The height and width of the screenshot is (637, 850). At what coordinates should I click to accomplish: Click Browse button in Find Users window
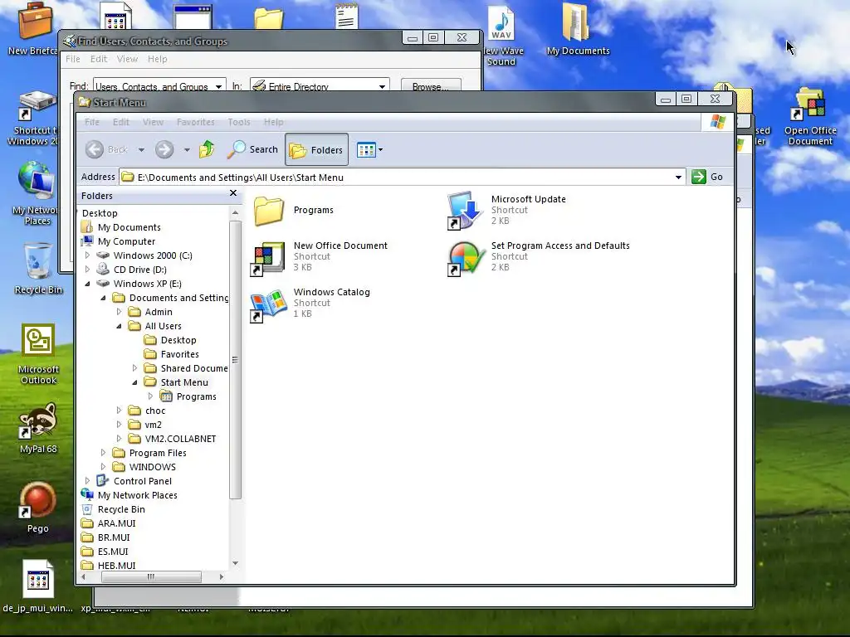(431, 86)
